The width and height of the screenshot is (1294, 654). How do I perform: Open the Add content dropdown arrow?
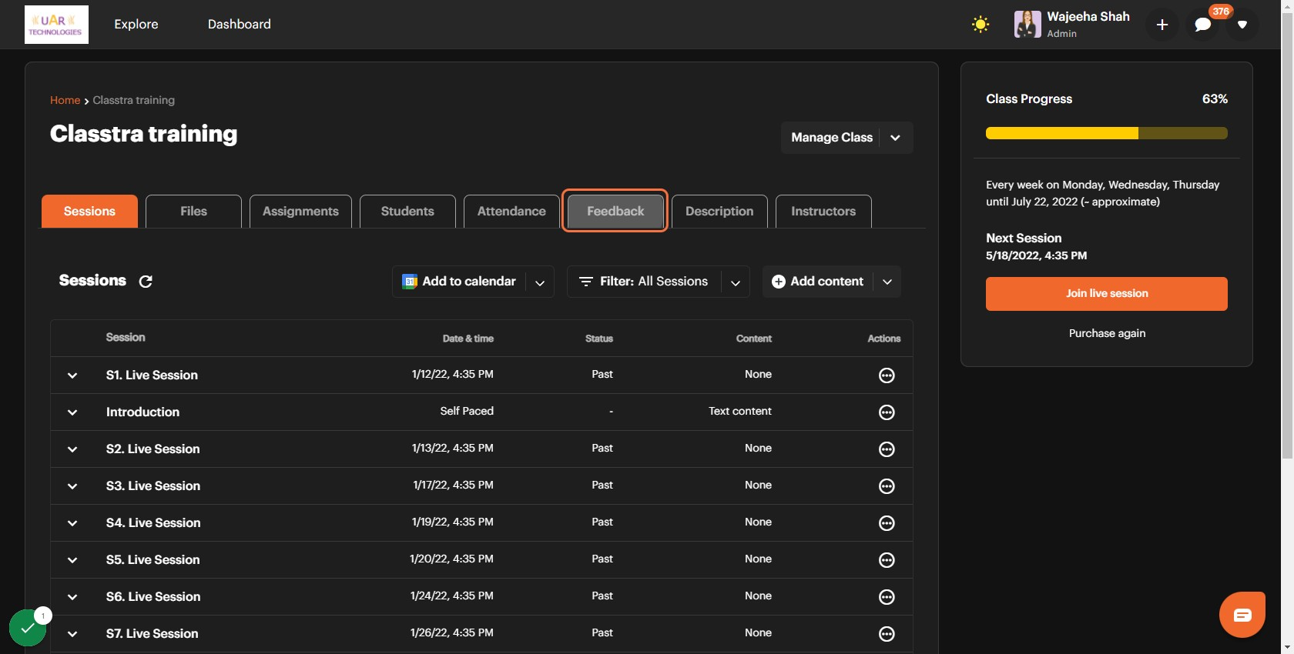(x=887, y=282)
